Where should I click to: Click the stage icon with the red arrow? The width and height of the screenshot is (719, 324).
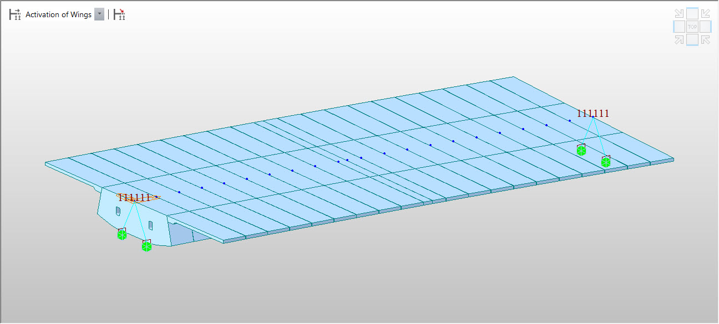coord(119,14)
